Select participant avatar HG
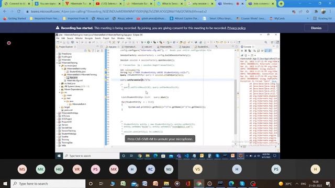Viewport: 335px width, 188px height. click(59, 169)
